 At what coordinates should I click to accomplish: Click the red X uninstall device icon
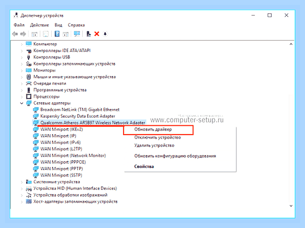point(97,34)
